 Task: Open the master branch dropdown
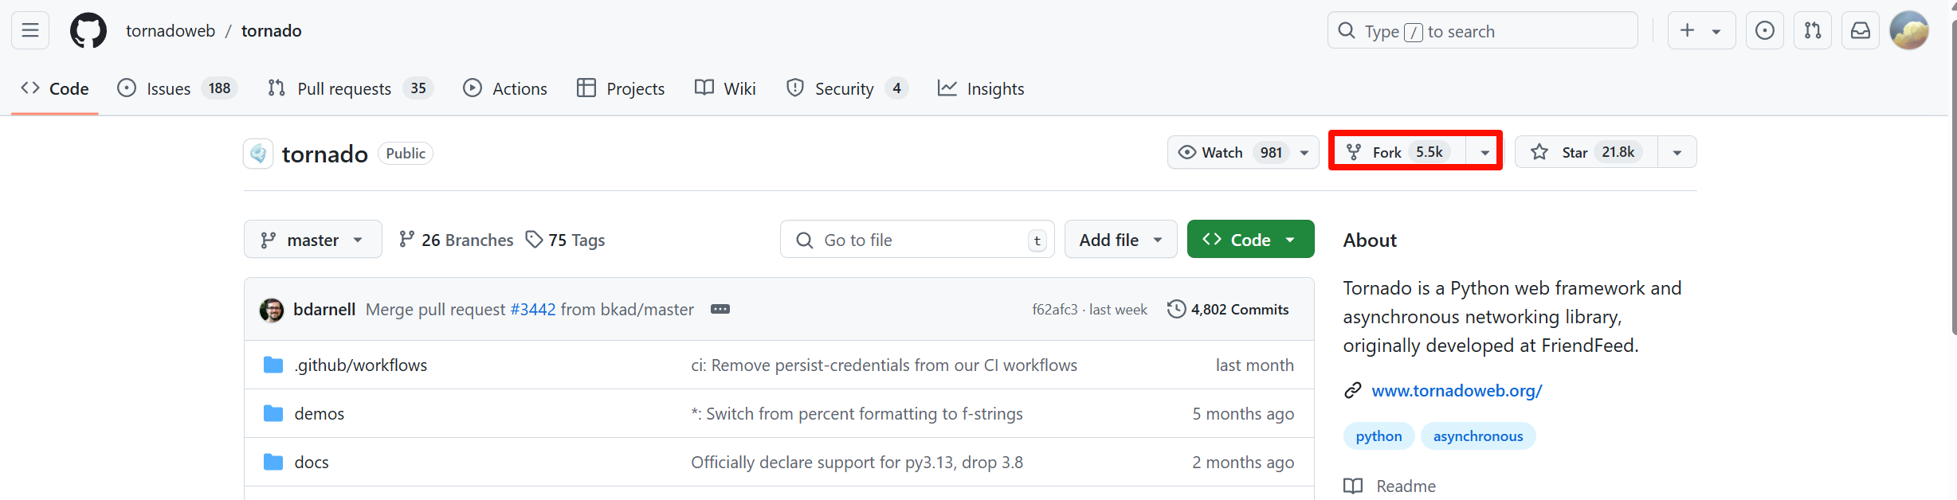pos(312,240)
